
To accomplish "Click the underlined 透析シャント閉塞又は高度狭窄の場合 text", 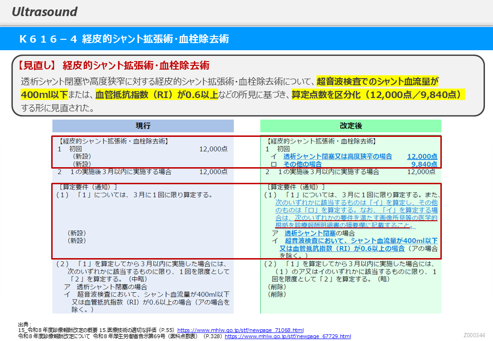I will [338, 156].
